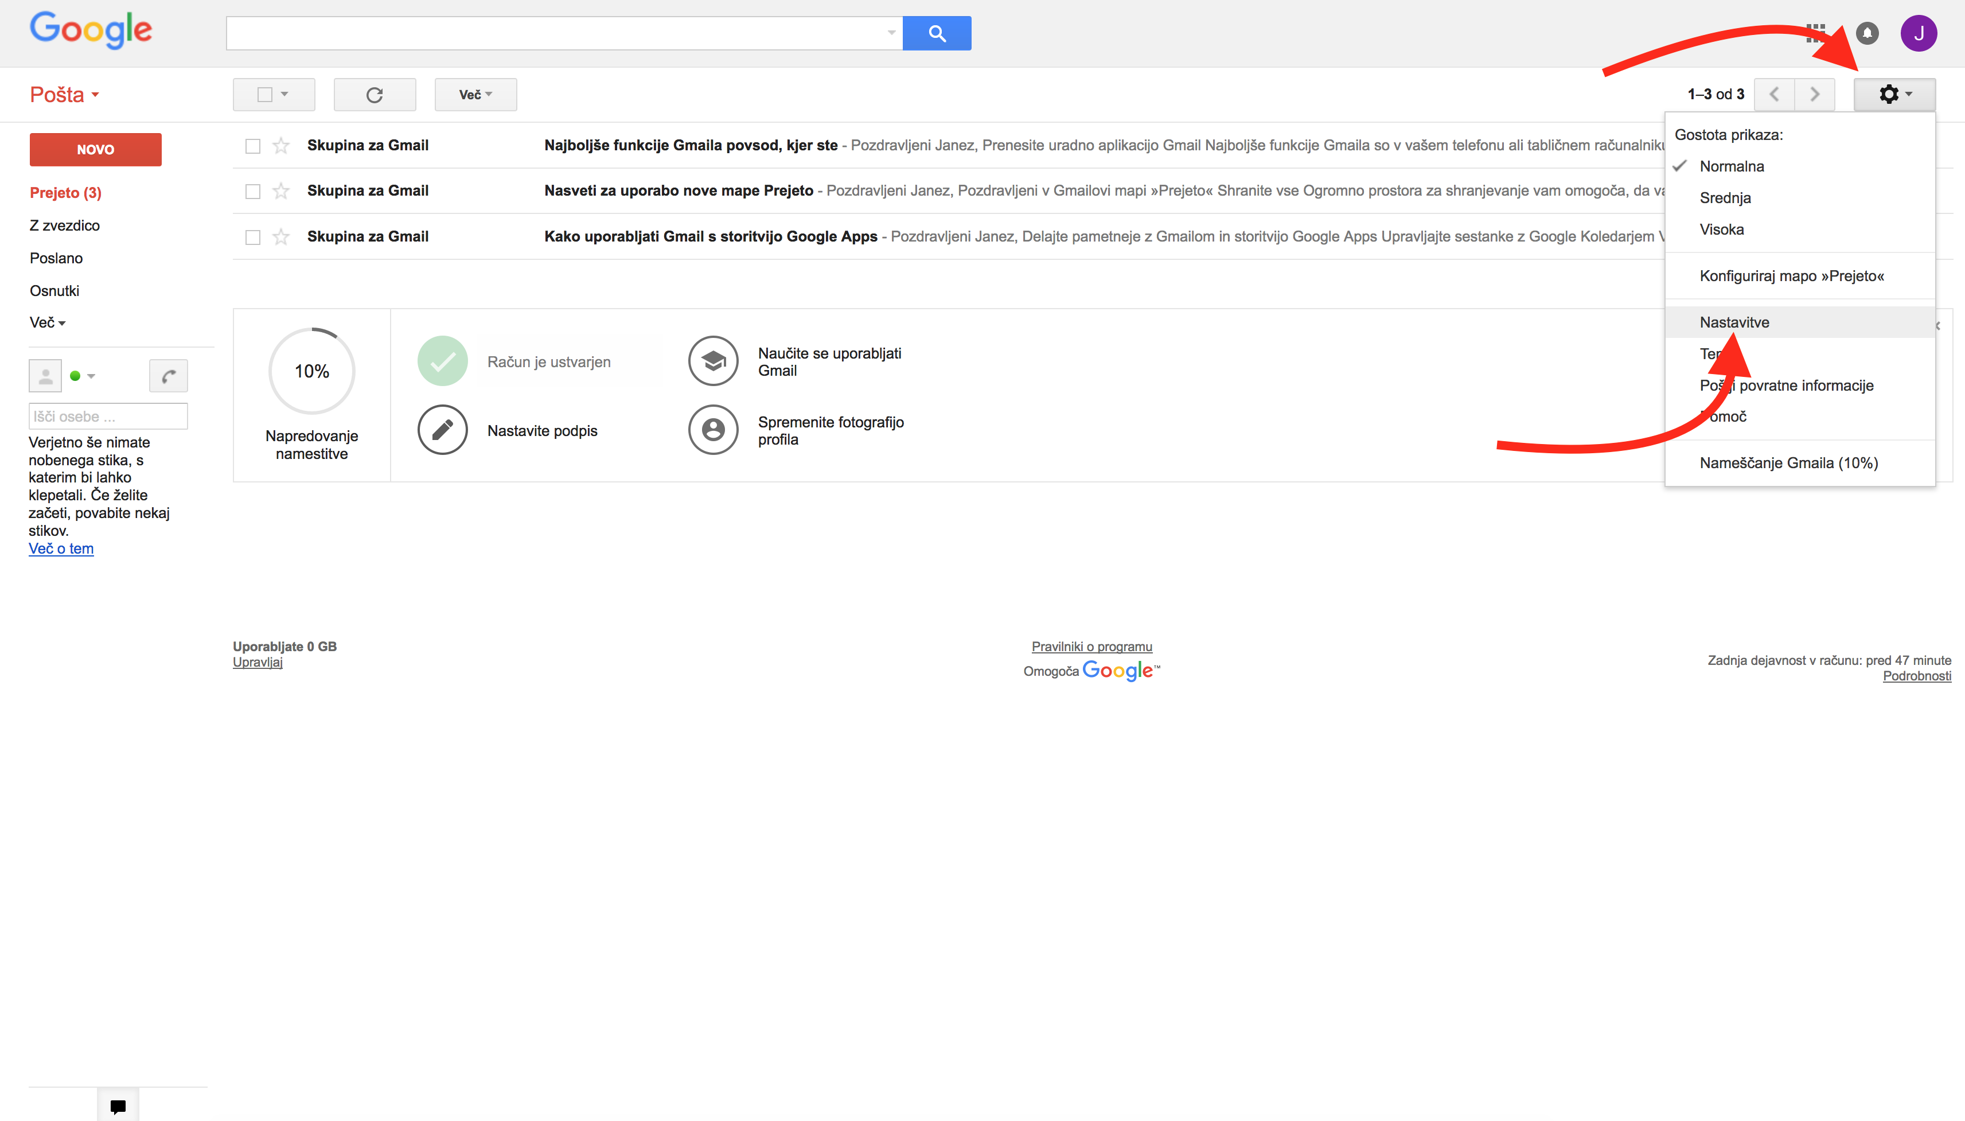Tick checkbox for Nasveti za uporabo email
Screen dimensions: 1965x1121
tap(252, 191)
